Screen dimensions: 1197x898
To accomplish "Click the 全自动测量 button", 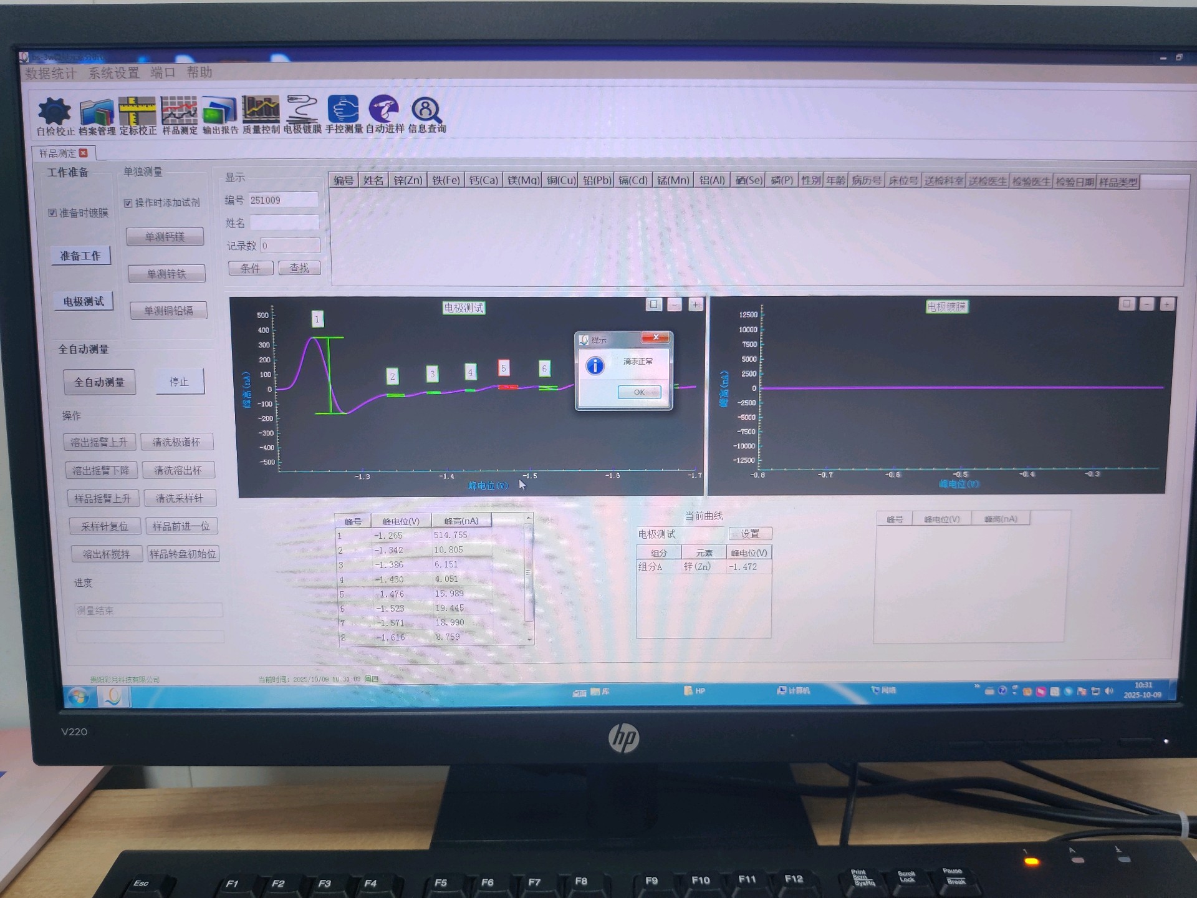I will pyautogui.click(x=99, y=382).
